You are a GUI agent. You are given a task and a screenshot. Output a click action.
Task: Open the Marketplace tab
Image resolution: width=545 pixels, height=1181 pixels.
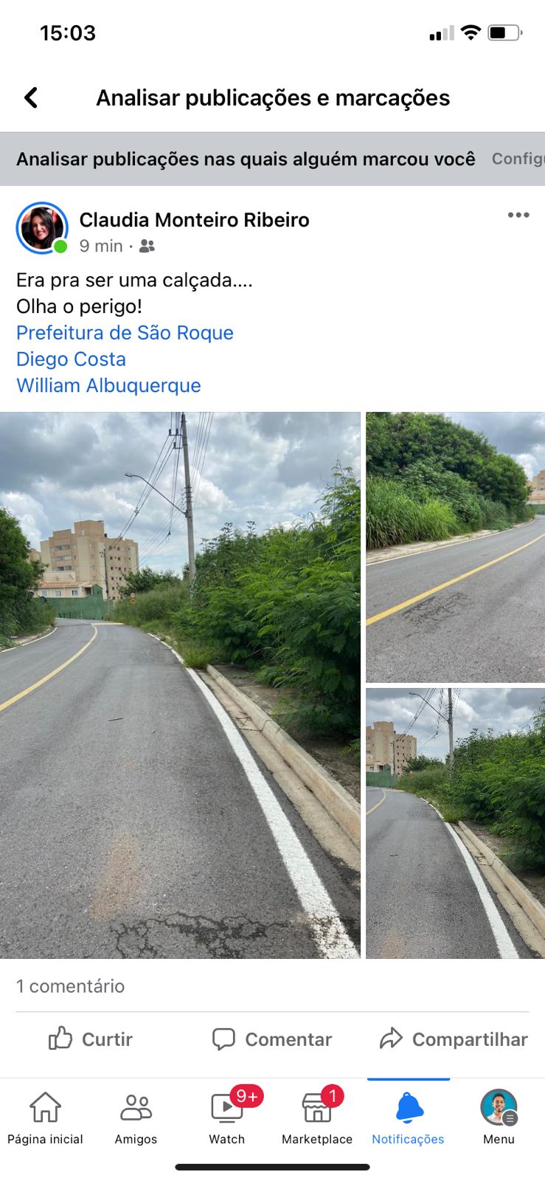317,1118
